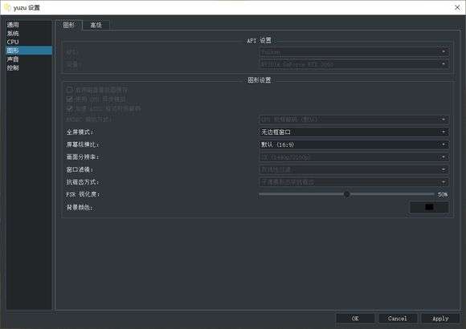This screenshot has height=329, width=466.
Task: Switch to the 高级 (Advanced) tab
Action: coord(96,25)
